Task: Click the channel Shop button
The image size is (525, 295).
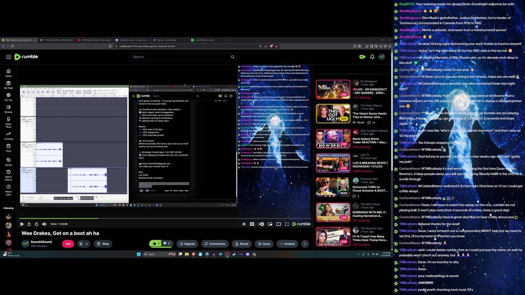Action: pos(103,244)
